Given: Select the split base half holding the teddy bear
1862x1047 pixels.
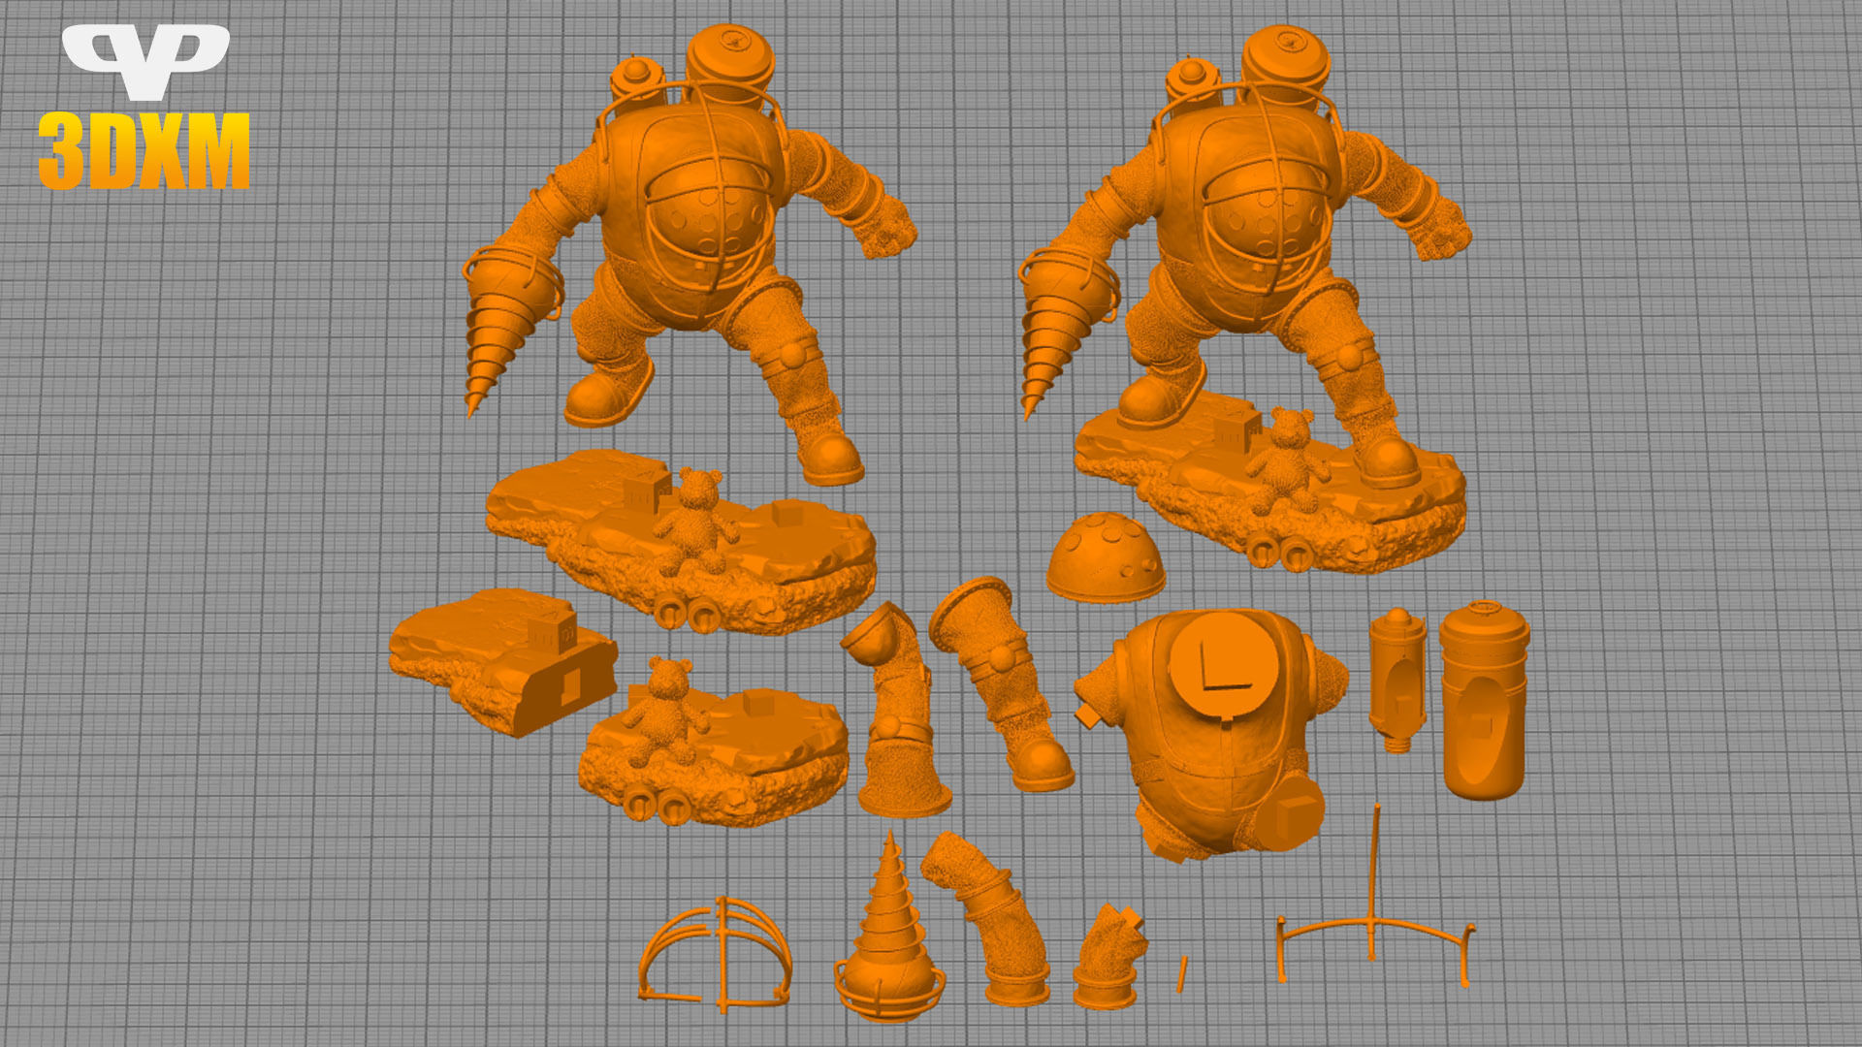Looking at the screenshot, I should coord(714,742).
